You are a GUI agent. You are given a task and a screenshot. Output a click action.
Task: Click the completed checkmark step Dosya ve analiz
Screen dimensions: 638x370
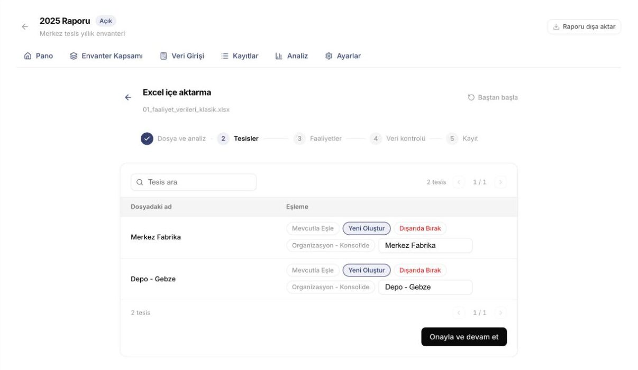(x=147, y=138)
